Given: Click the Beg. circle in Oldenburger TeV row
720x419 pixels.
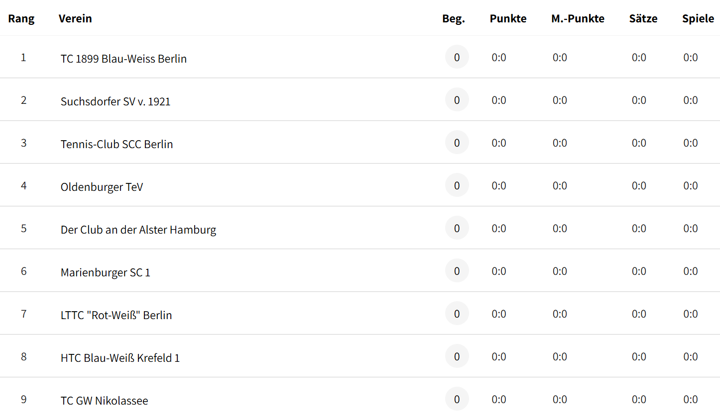Looking at the screenshot, I should (x=457, y=185).
